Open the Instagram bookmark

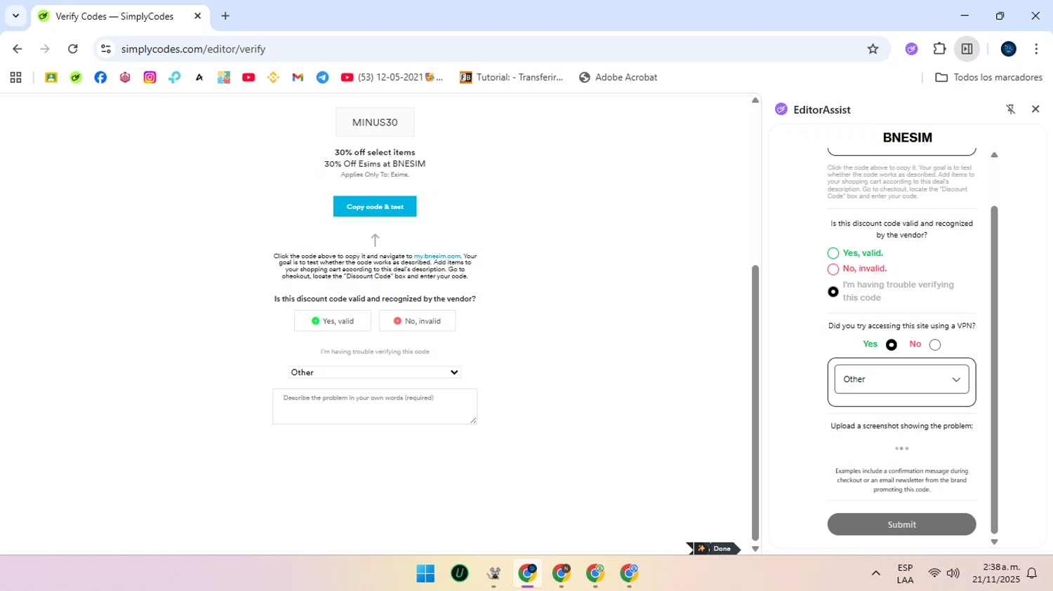[x=150, y=77]
